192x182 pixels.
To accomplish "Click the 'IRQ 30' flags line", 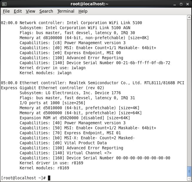I will click(77, 33).
